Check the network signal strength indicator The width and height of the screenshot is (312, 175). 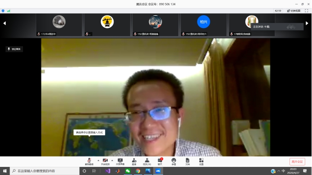pos(9,11)
